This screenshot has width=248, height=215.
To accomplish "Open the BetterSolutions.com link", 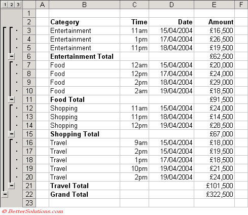I will [32, 211].
